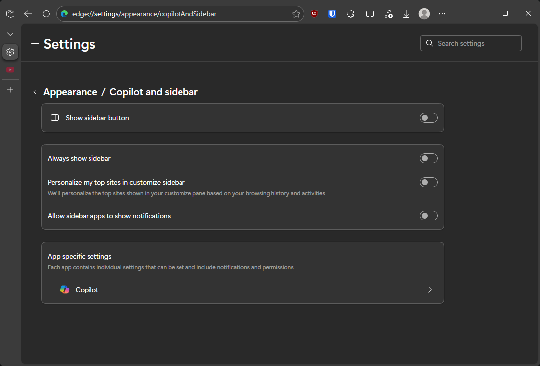Screen dimensions: 540x366
Task: Open the media control music icon
Action: (388, 14)
